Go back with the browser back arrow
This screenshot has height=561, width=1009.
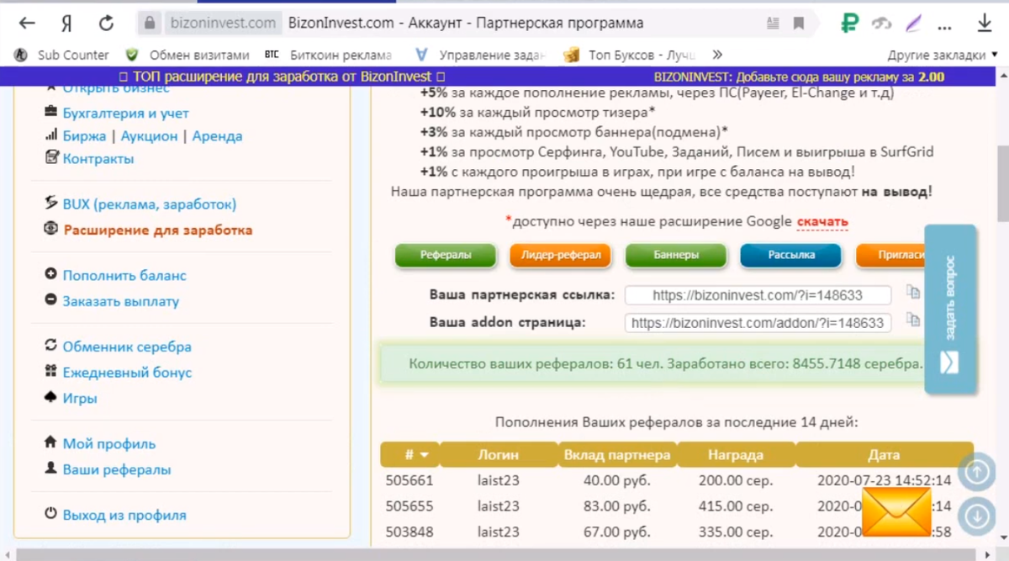point(27,23)
